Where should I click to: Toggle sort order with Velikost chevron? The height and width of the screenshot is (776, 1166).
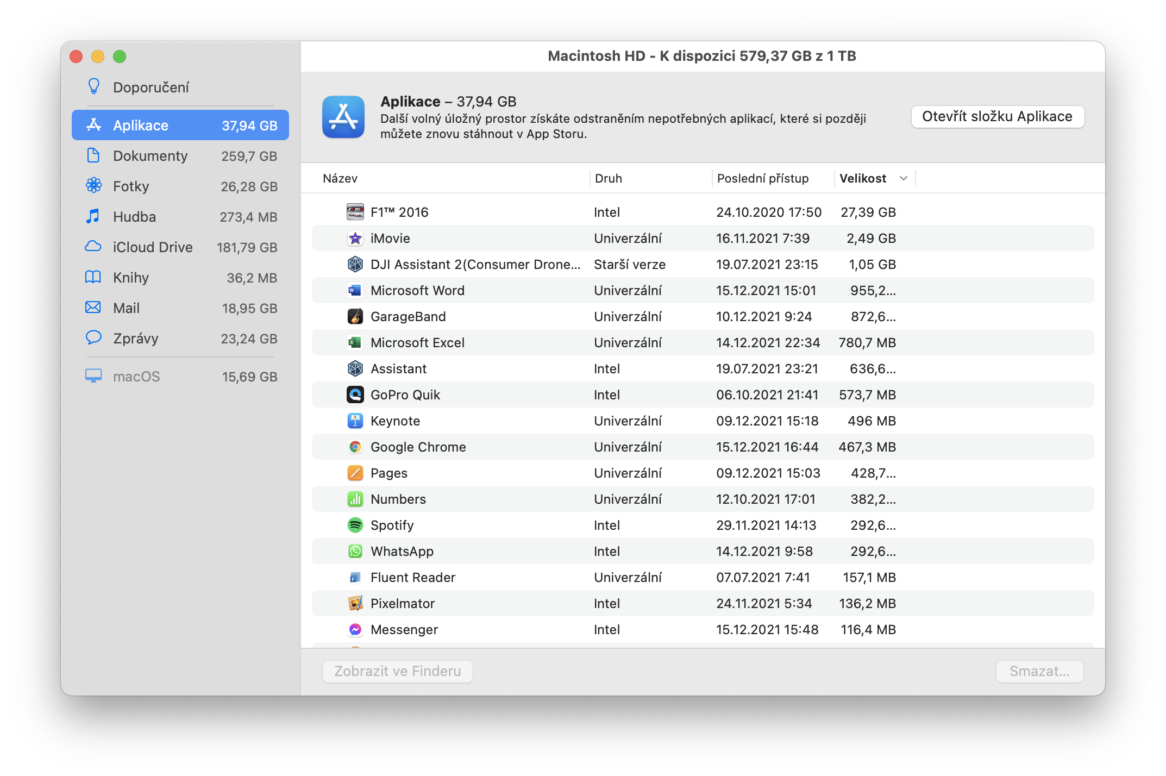point(904,178)
